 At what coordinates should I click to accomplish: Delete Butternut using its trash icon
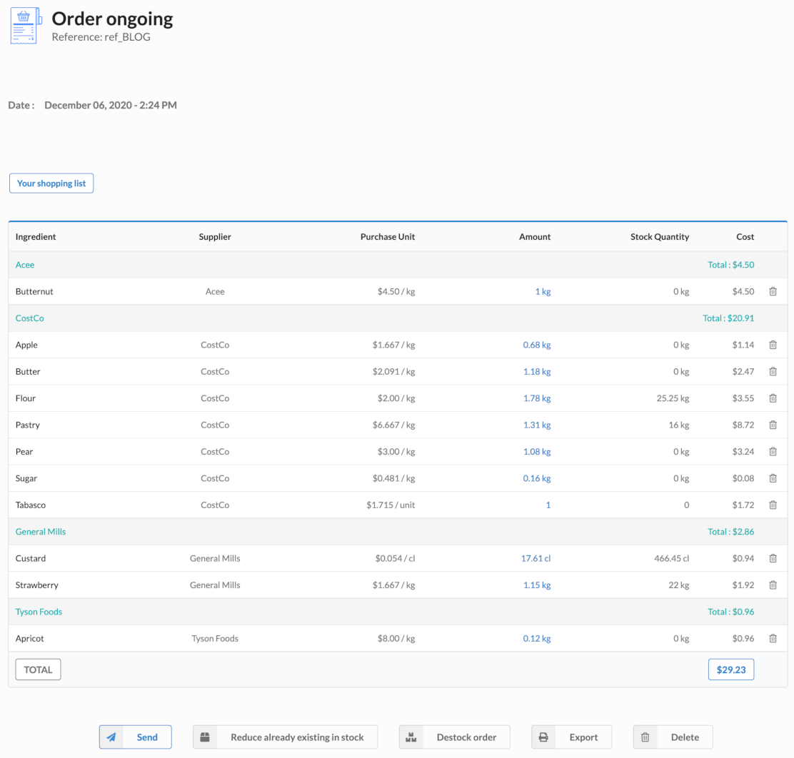773,291
